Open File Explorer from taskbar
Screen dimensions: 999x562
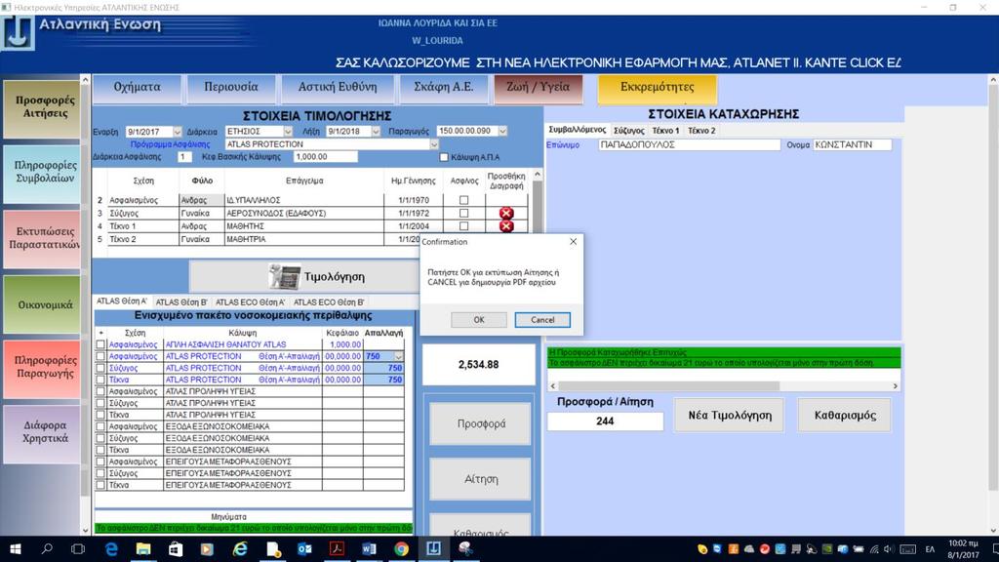[143, 548]
